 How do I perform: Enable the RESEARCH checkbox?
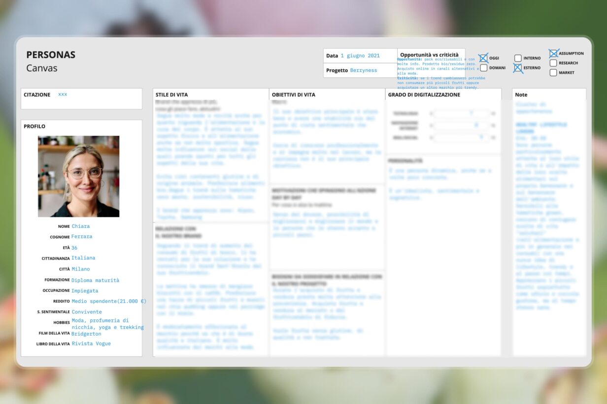tap(553, 63)
